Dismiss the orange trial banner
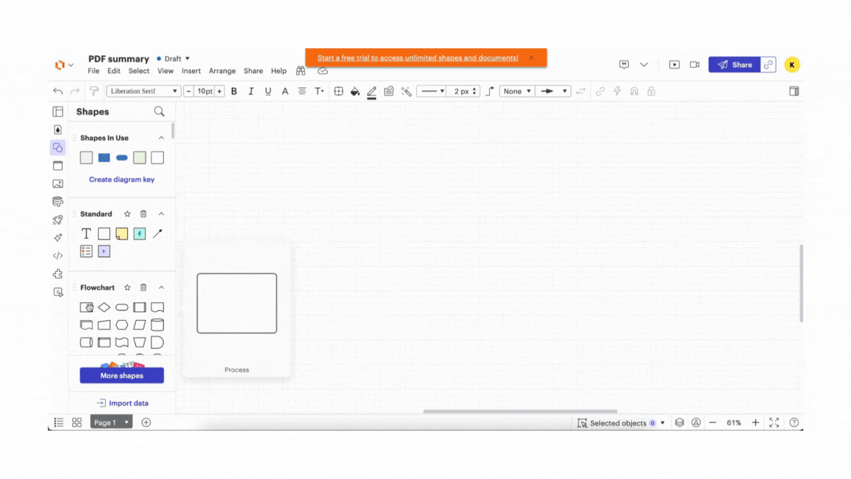851x479 pixels. point(531,58)
